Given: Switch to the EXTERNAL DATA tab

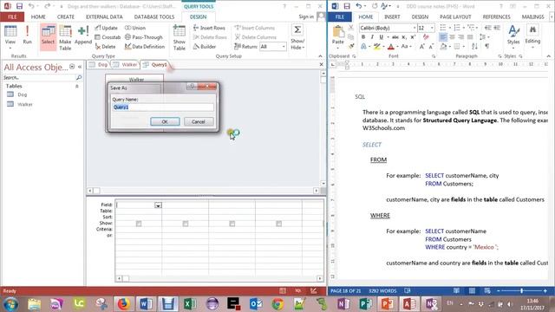Looking at the screenshot, I should (104, 16).
